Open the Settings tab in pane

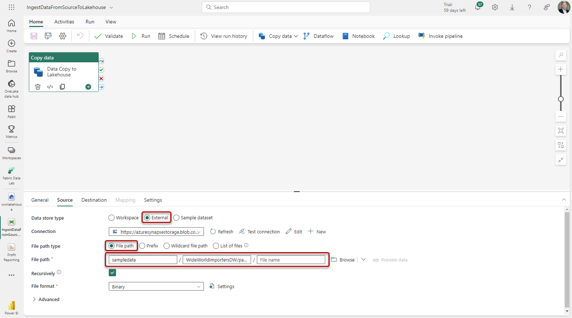(153, 200)
